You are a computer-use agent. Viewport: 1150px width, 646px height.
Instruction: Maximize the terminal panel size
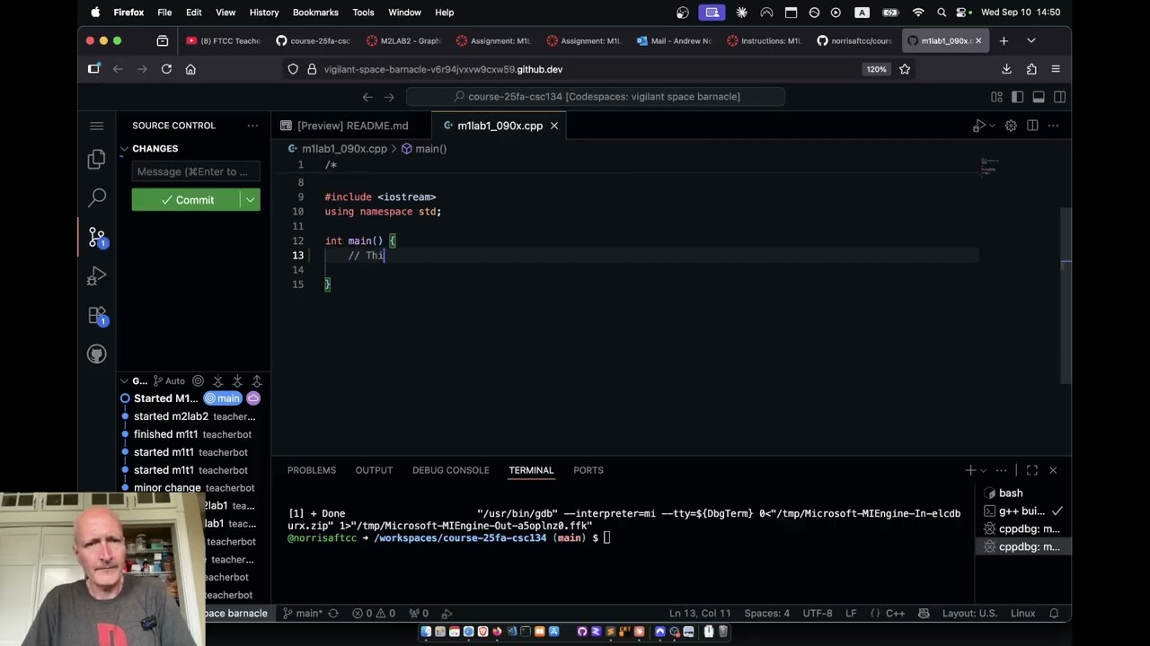pyautogui.click(x=1031, y=470)
